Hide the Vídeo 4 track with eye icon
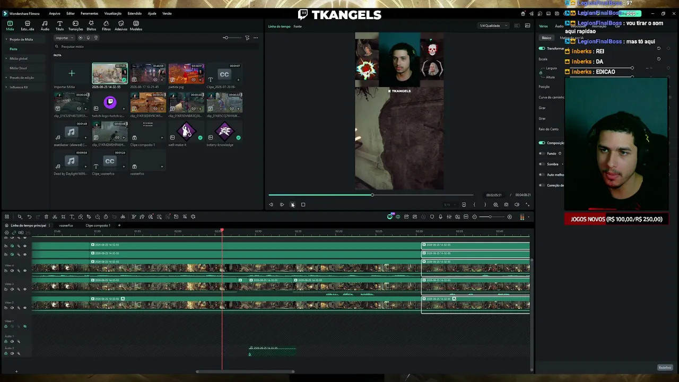 tap(24, 271)
